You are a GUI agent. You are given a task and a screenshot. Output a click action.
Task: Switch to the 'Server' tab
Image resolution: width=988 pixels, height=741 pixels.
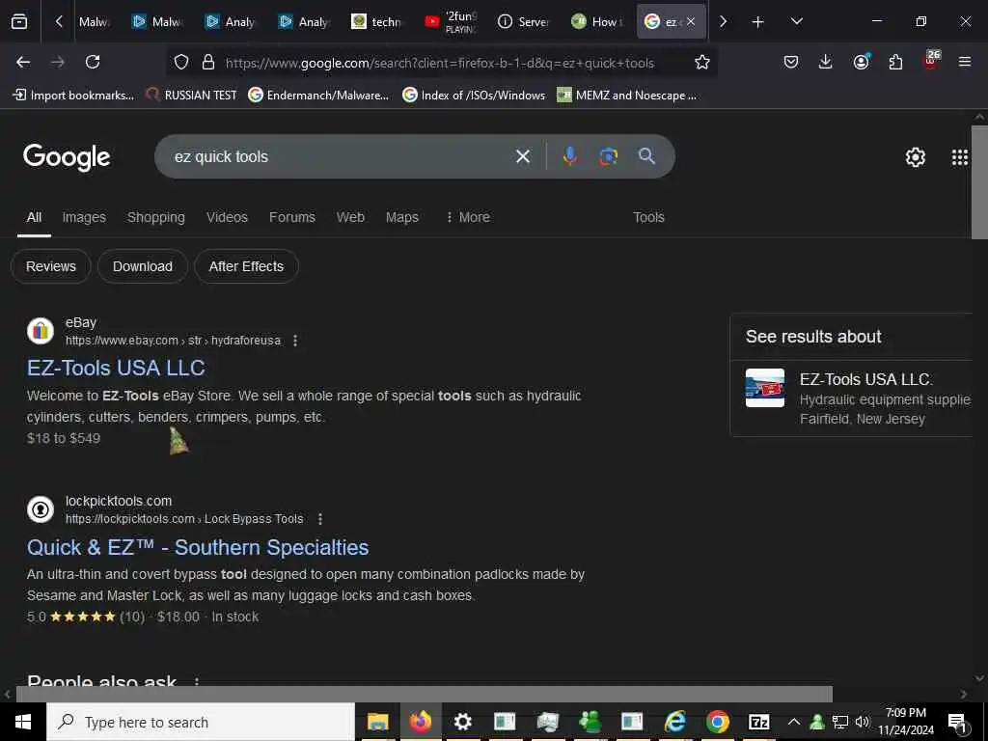pos(524,21)
